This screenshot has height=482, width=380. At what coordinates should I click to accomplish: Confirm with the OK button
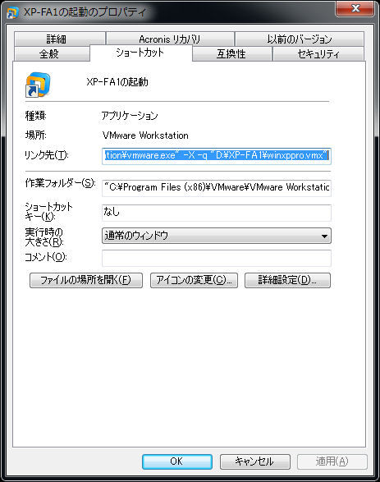pyautogui.click(x=177, y=461)
